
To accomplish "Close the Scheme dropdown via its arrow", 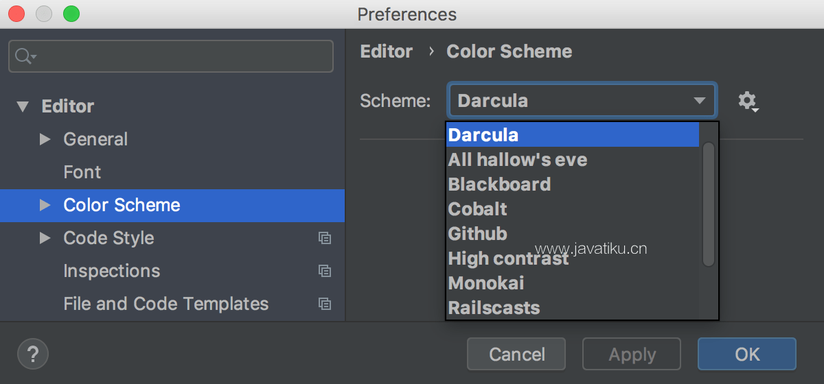I will tap(700, 101).
